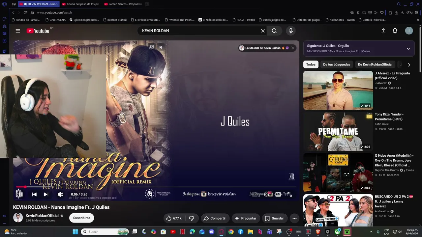Dismiss the Lo MEJOR de Kevin Roldán card
422x237 pixels.
pyautogui.click(x=292, y=48)
